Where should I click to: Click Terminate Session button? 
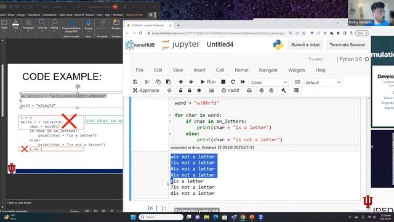click(347, 45)
